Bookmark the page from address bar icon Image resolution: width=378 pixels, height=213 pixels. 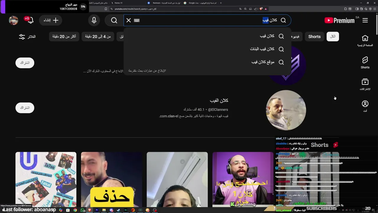pyautogui.click(x=106, y=9)
